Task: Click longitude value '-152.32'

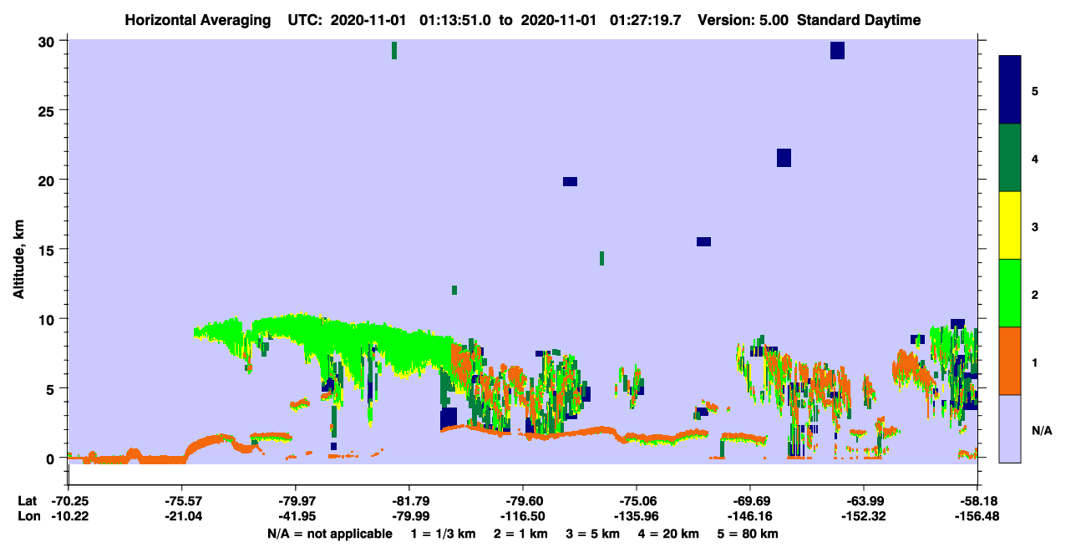Action: (x=863, y=516)
